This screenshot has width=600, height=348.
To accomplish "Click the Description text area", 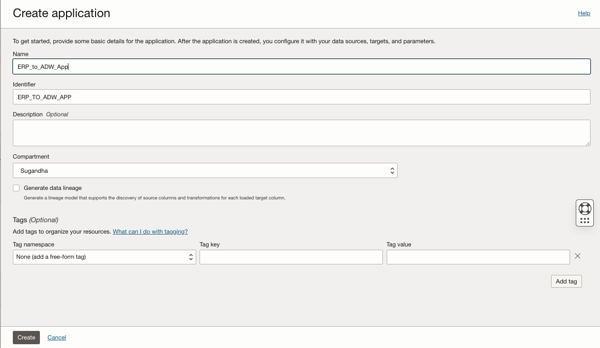I will coord(301,133).
